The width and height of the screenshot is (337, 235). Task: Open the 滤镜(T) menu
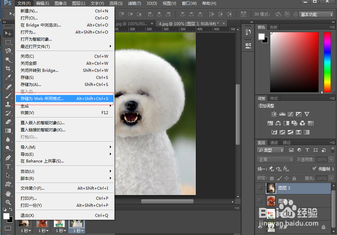[x=134, y=3]
